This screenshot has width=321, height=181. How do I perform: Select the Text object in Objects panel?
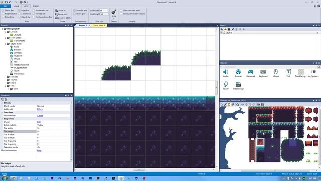click(288, 73)
